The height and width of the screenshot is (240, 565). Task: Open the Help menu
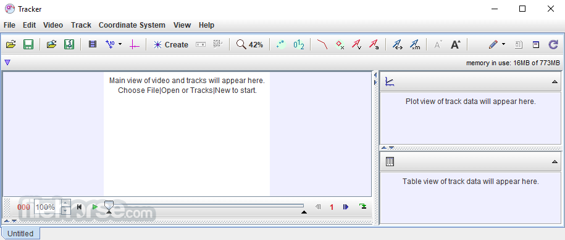206,25
